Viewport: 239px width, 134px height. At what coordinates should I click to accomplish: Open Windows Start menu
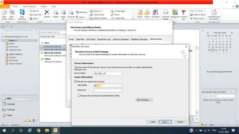(x=4, y=130)
